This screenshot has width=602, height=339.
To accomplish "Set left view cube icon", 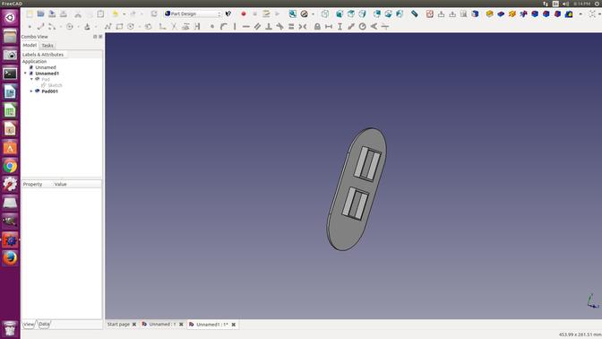I will pyautogui.click(x=400, y=13).
